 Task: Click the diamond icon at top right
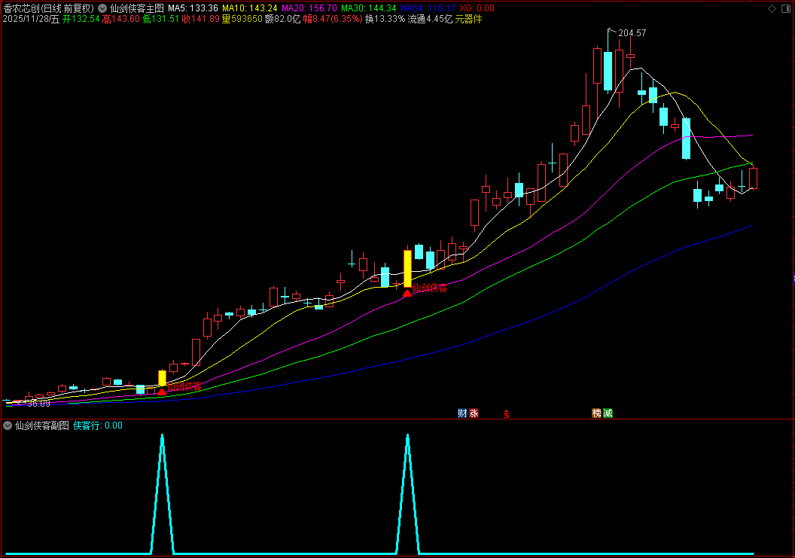click(x=772, y=8)
